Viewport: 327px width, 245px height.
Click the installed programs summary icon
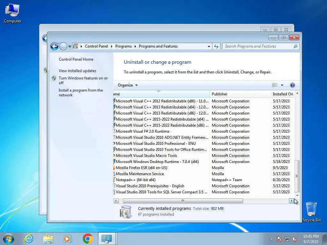[126, 212]
